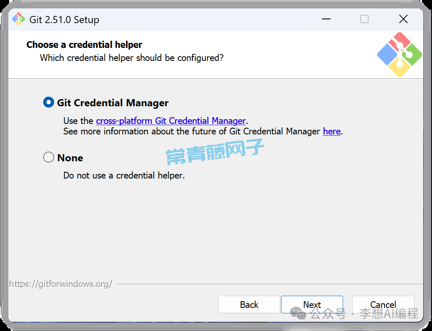Click the maximize window button
Image resolution: width=432 pixels, height=331 pixels.
coord(364,19)
